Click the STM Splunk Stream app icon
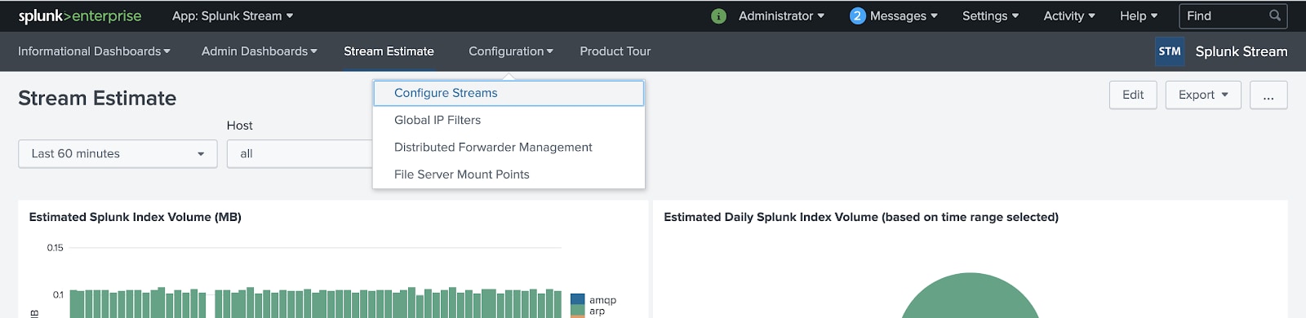This screenshot has width=1306, height=318. 1170,51
